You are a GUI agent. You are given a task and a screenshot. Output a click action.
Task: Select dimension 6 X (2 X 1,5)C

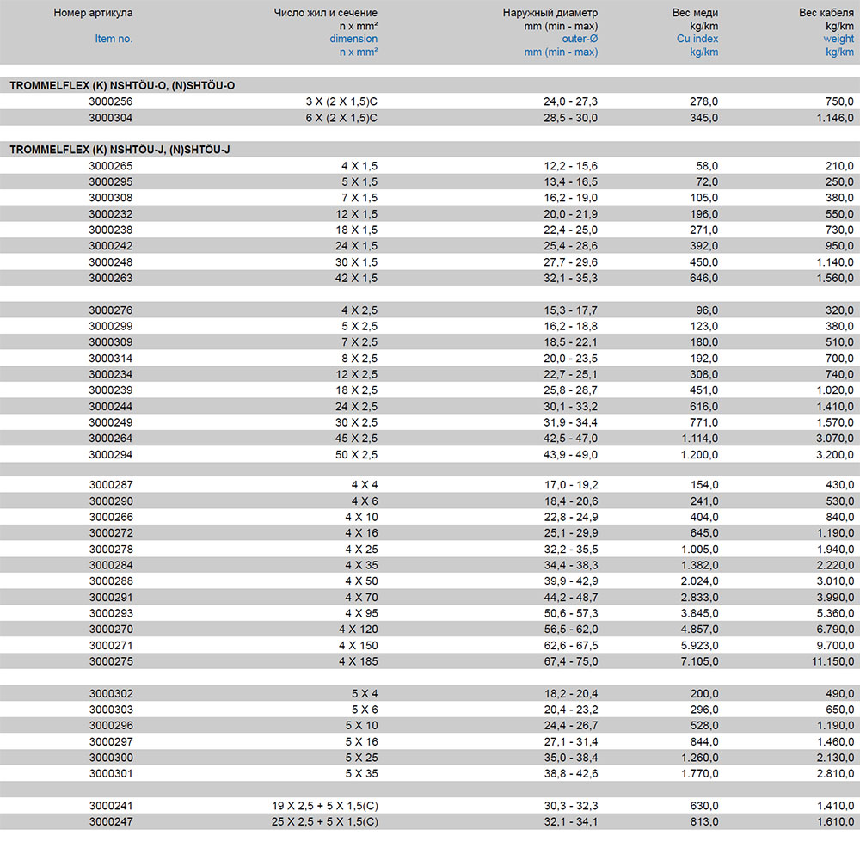tap(341, 118)
